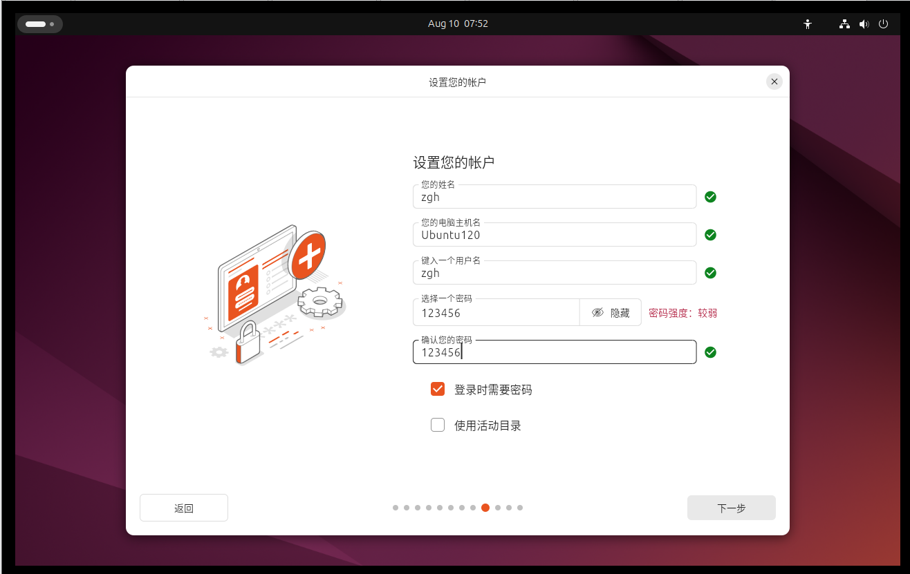Click the 密码强度：较弱 warning text
The image size is (910, 574).
[x=683, y=313]
